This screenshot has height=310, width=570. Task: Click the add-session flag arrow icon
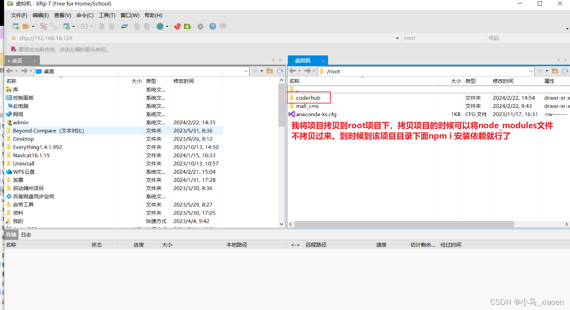coord(14,49)
